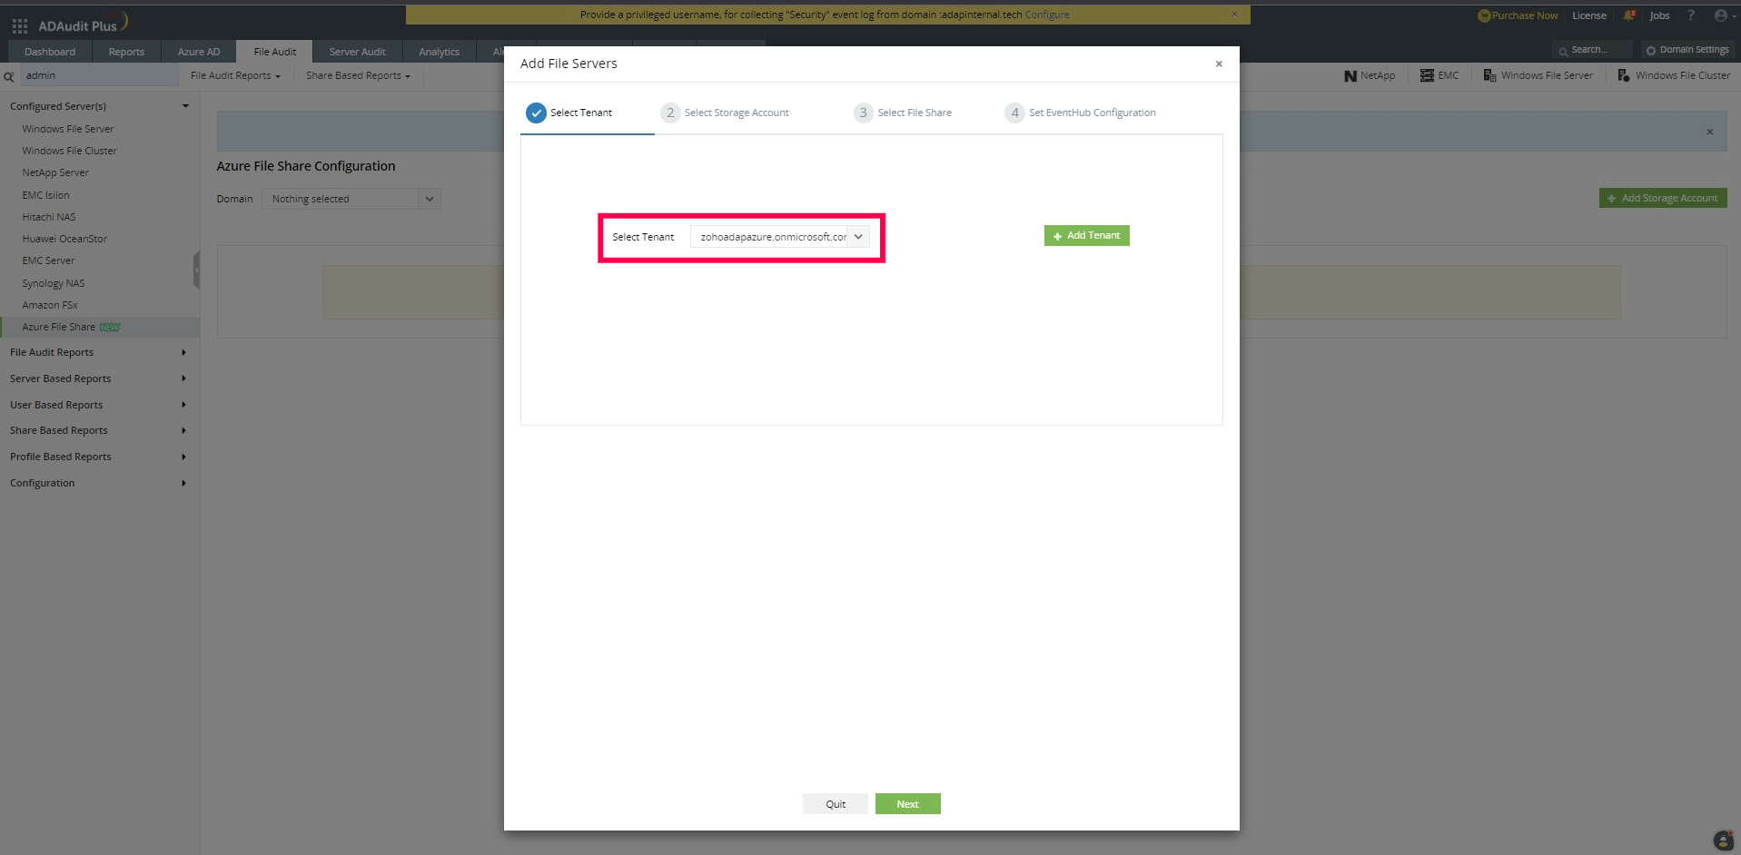1741x855 pixels.
Task: Click the sidebar collapse handle
Action: tap(196, 270)
